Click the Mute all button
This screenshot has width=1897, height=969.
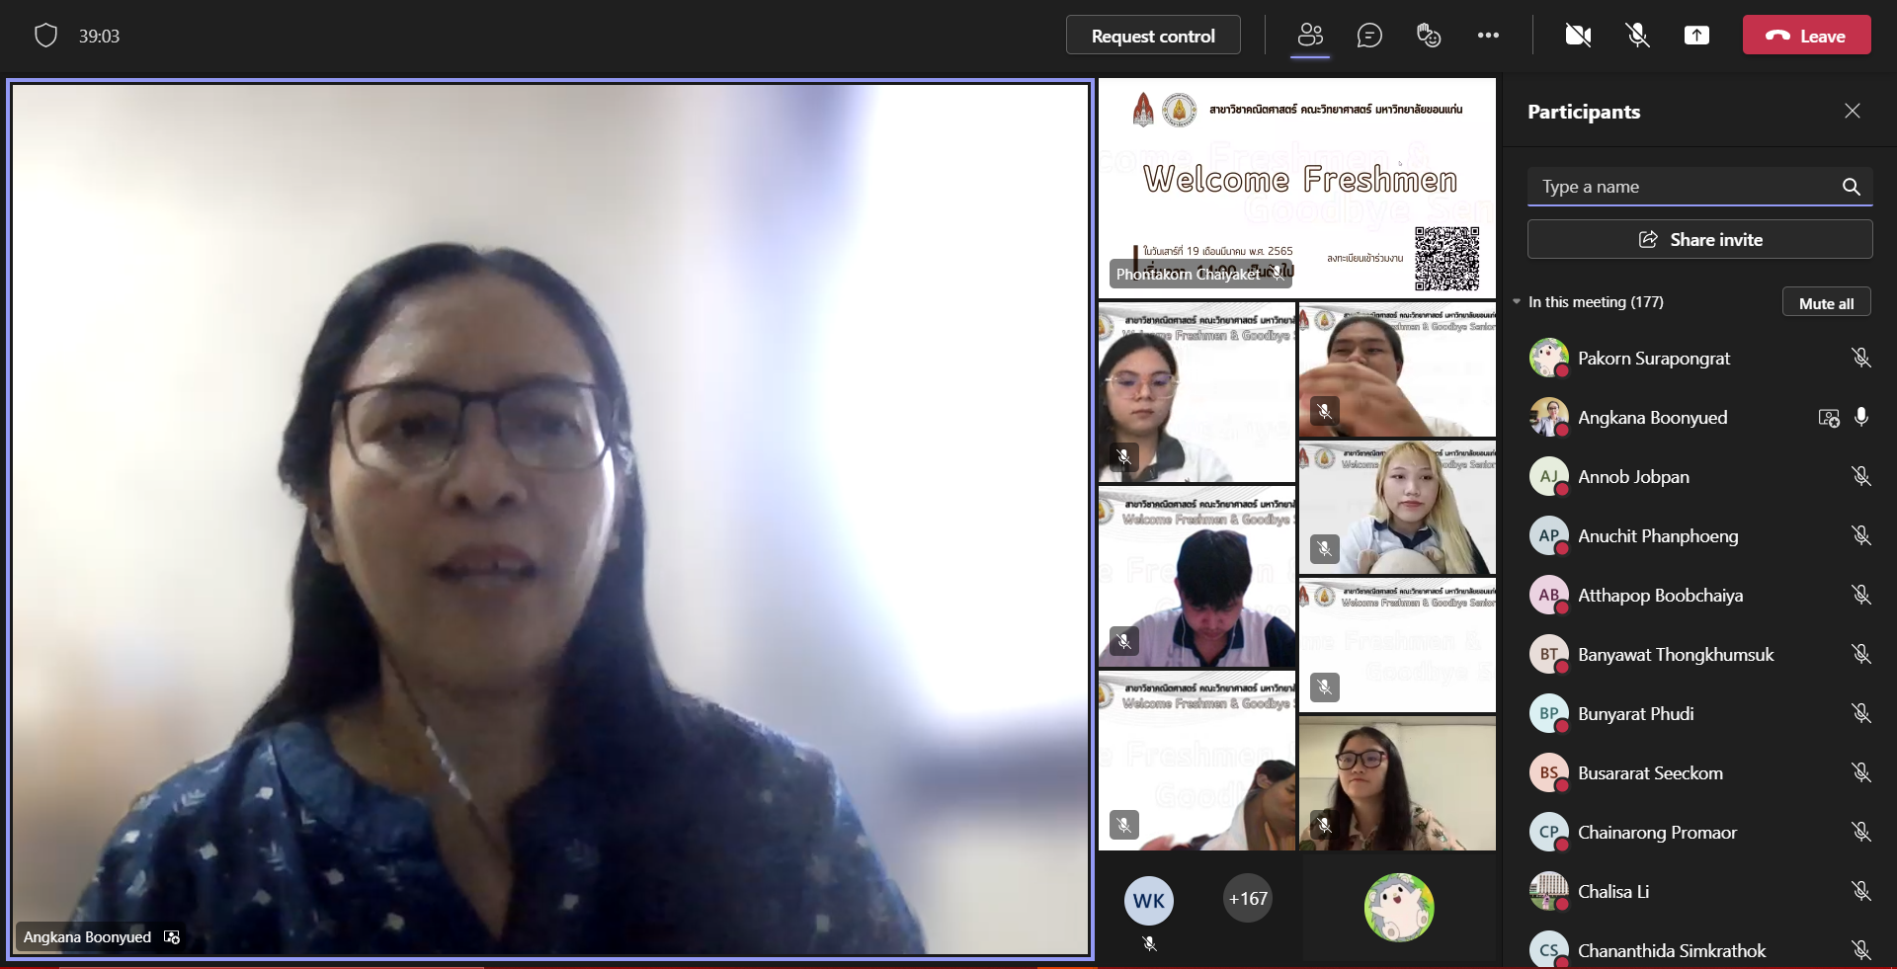[x=1826, y=302]
